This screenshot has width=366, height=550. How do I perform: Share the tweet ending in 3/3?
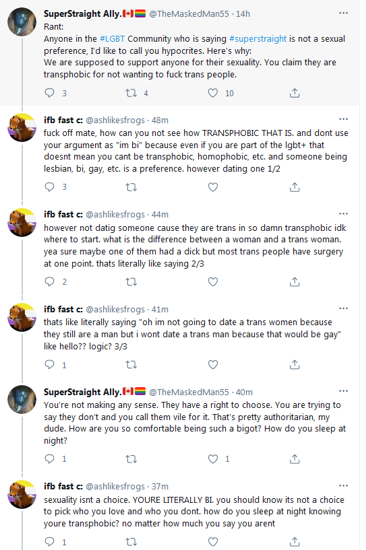click(295, 365)
